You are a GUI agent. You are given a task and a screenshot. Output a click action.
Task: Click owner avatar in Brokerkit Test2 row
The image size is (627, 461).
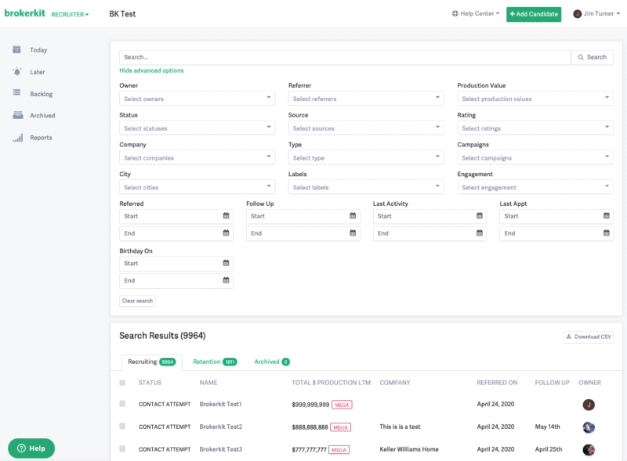(x=589, y=427)
